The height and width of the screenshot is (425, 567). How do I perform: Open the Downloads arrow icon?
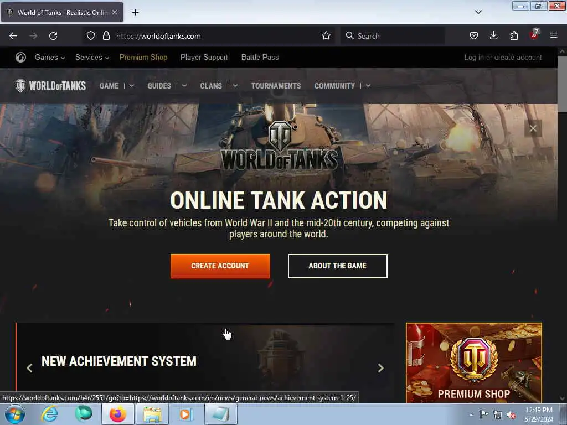pos(493,36)
